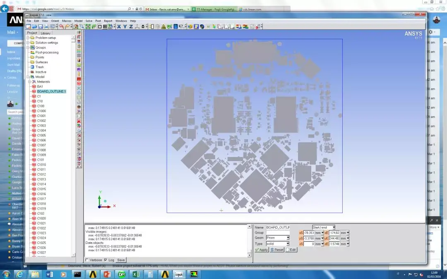Click the Name input field
The width and height of the screenshot is (447, 279).
pos(277,227)
